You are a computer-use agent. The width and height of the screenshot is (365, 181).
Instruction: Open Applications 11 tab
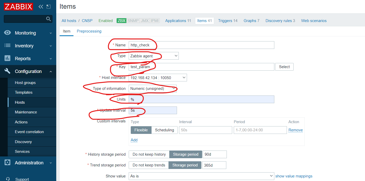point(178,21)
